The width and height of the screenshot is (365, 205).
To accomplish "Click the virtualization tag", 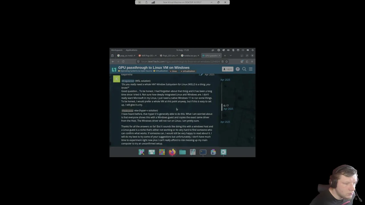I will pos(188,71).
